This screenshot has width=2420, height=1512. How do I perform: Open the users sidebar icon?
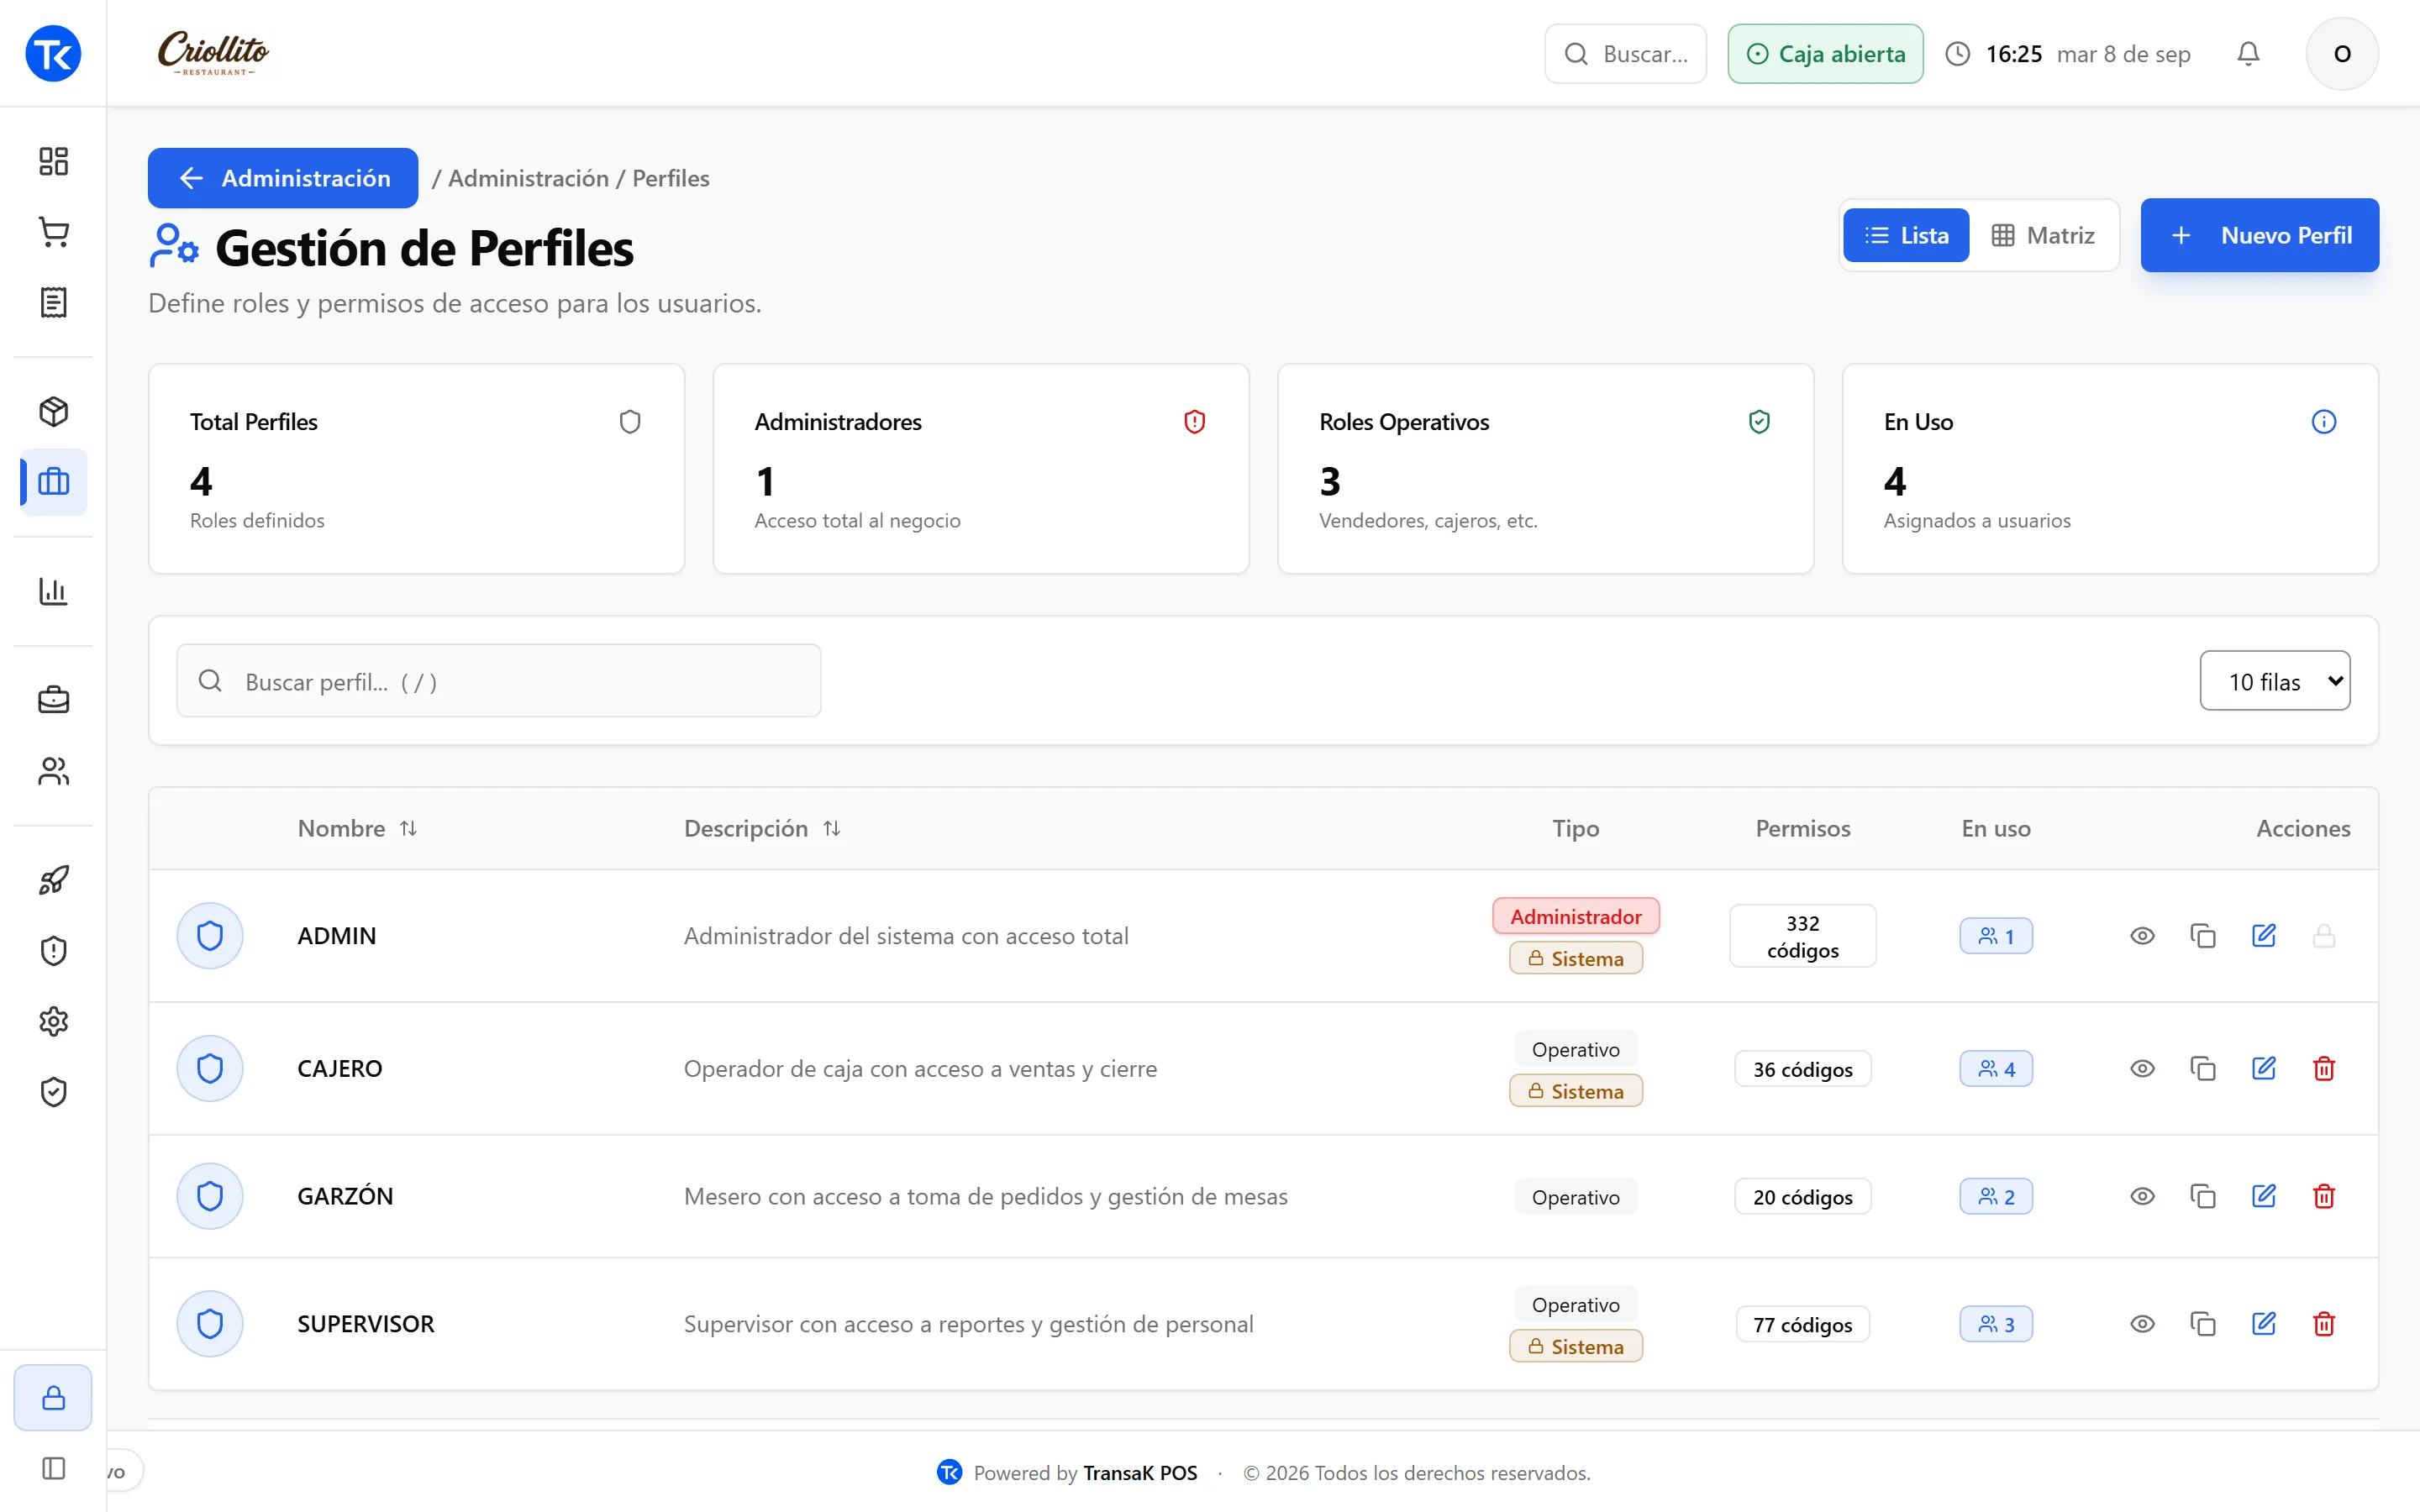pyautogui.click(x=53, y=771)
